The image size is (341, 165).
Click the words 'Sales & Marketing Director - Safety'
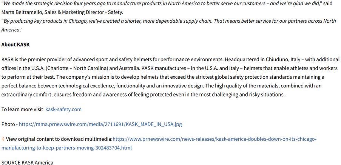point(84,12)
